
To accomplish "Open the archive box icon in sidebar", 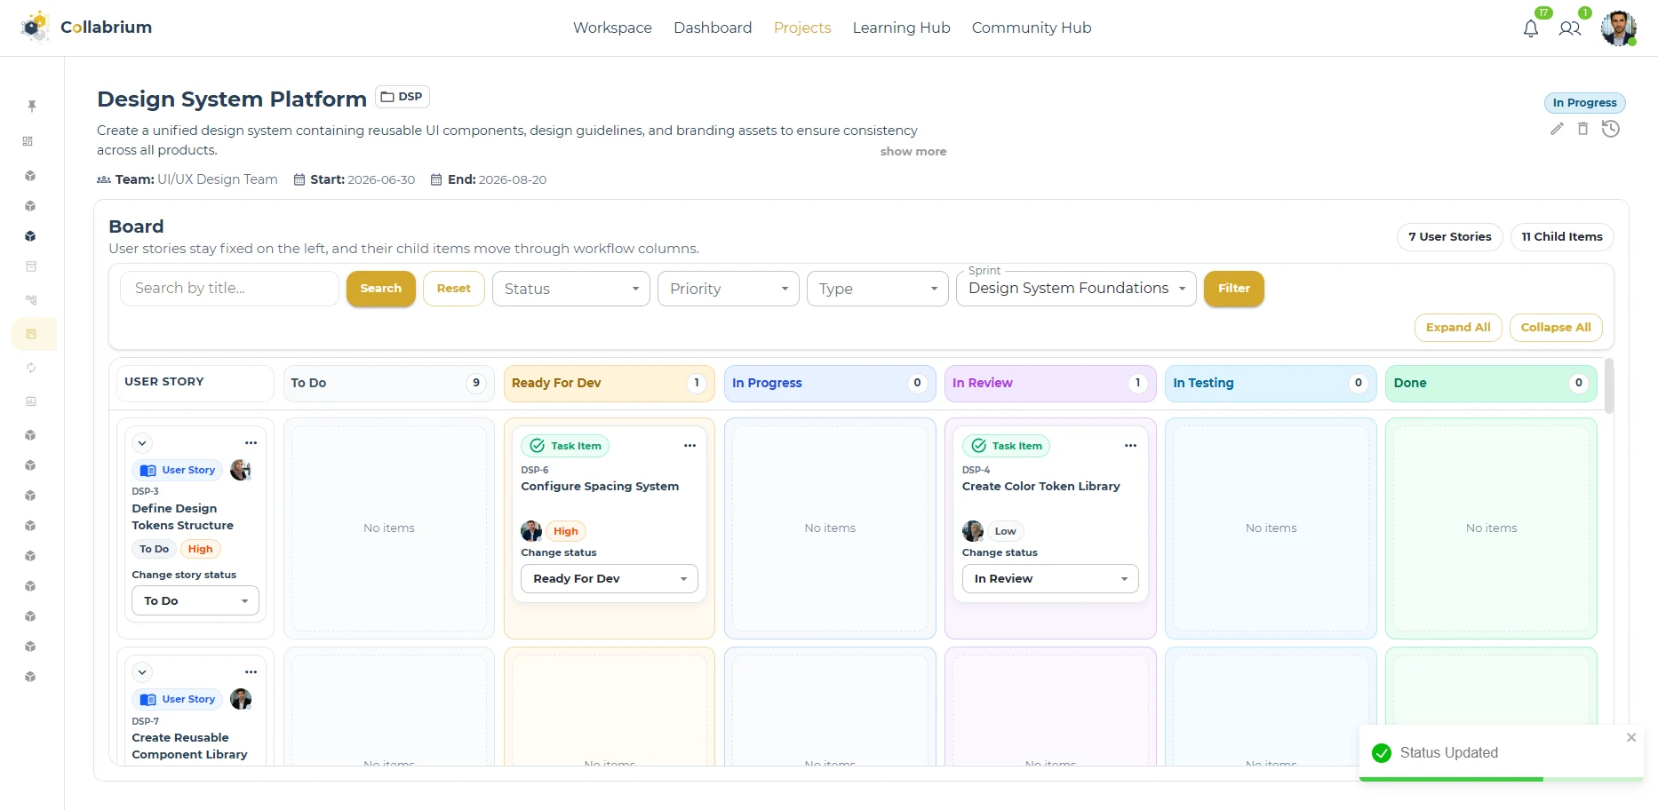I will click(x=31, y=266).
